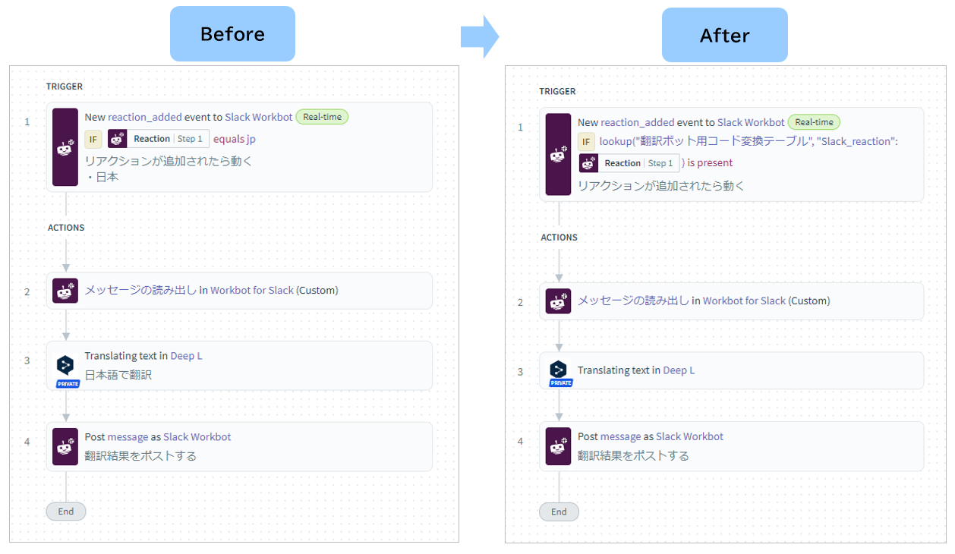
Task: Click 'リアクションが追加されたら動く' in Before trigger
Action: 168,161
